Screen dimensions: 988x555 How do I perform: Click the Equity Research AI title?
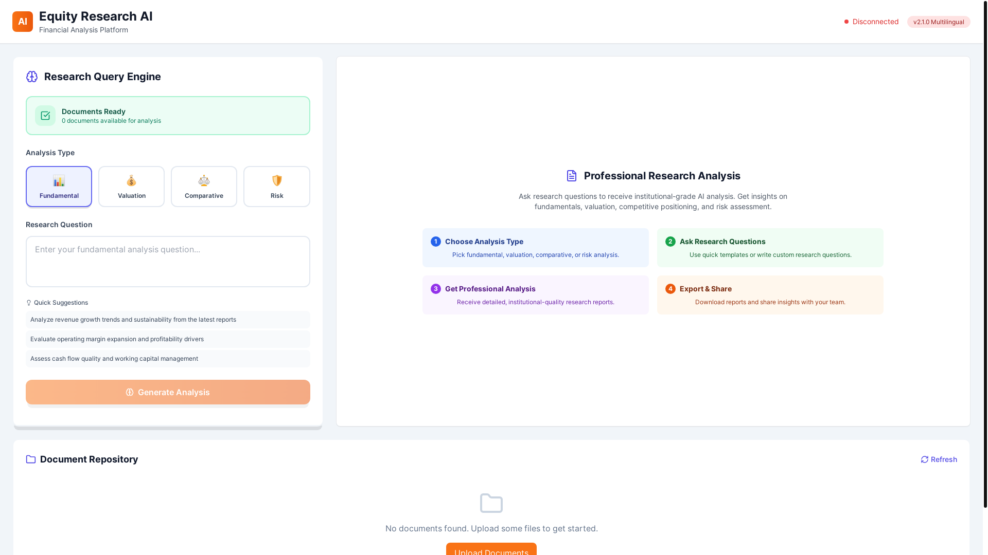tap(96, 16)
